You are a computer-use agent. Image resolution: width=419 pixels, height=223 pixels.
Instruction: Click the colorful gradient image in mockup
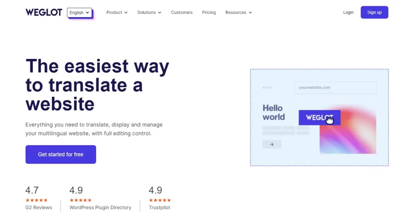[x=348, y=134]
